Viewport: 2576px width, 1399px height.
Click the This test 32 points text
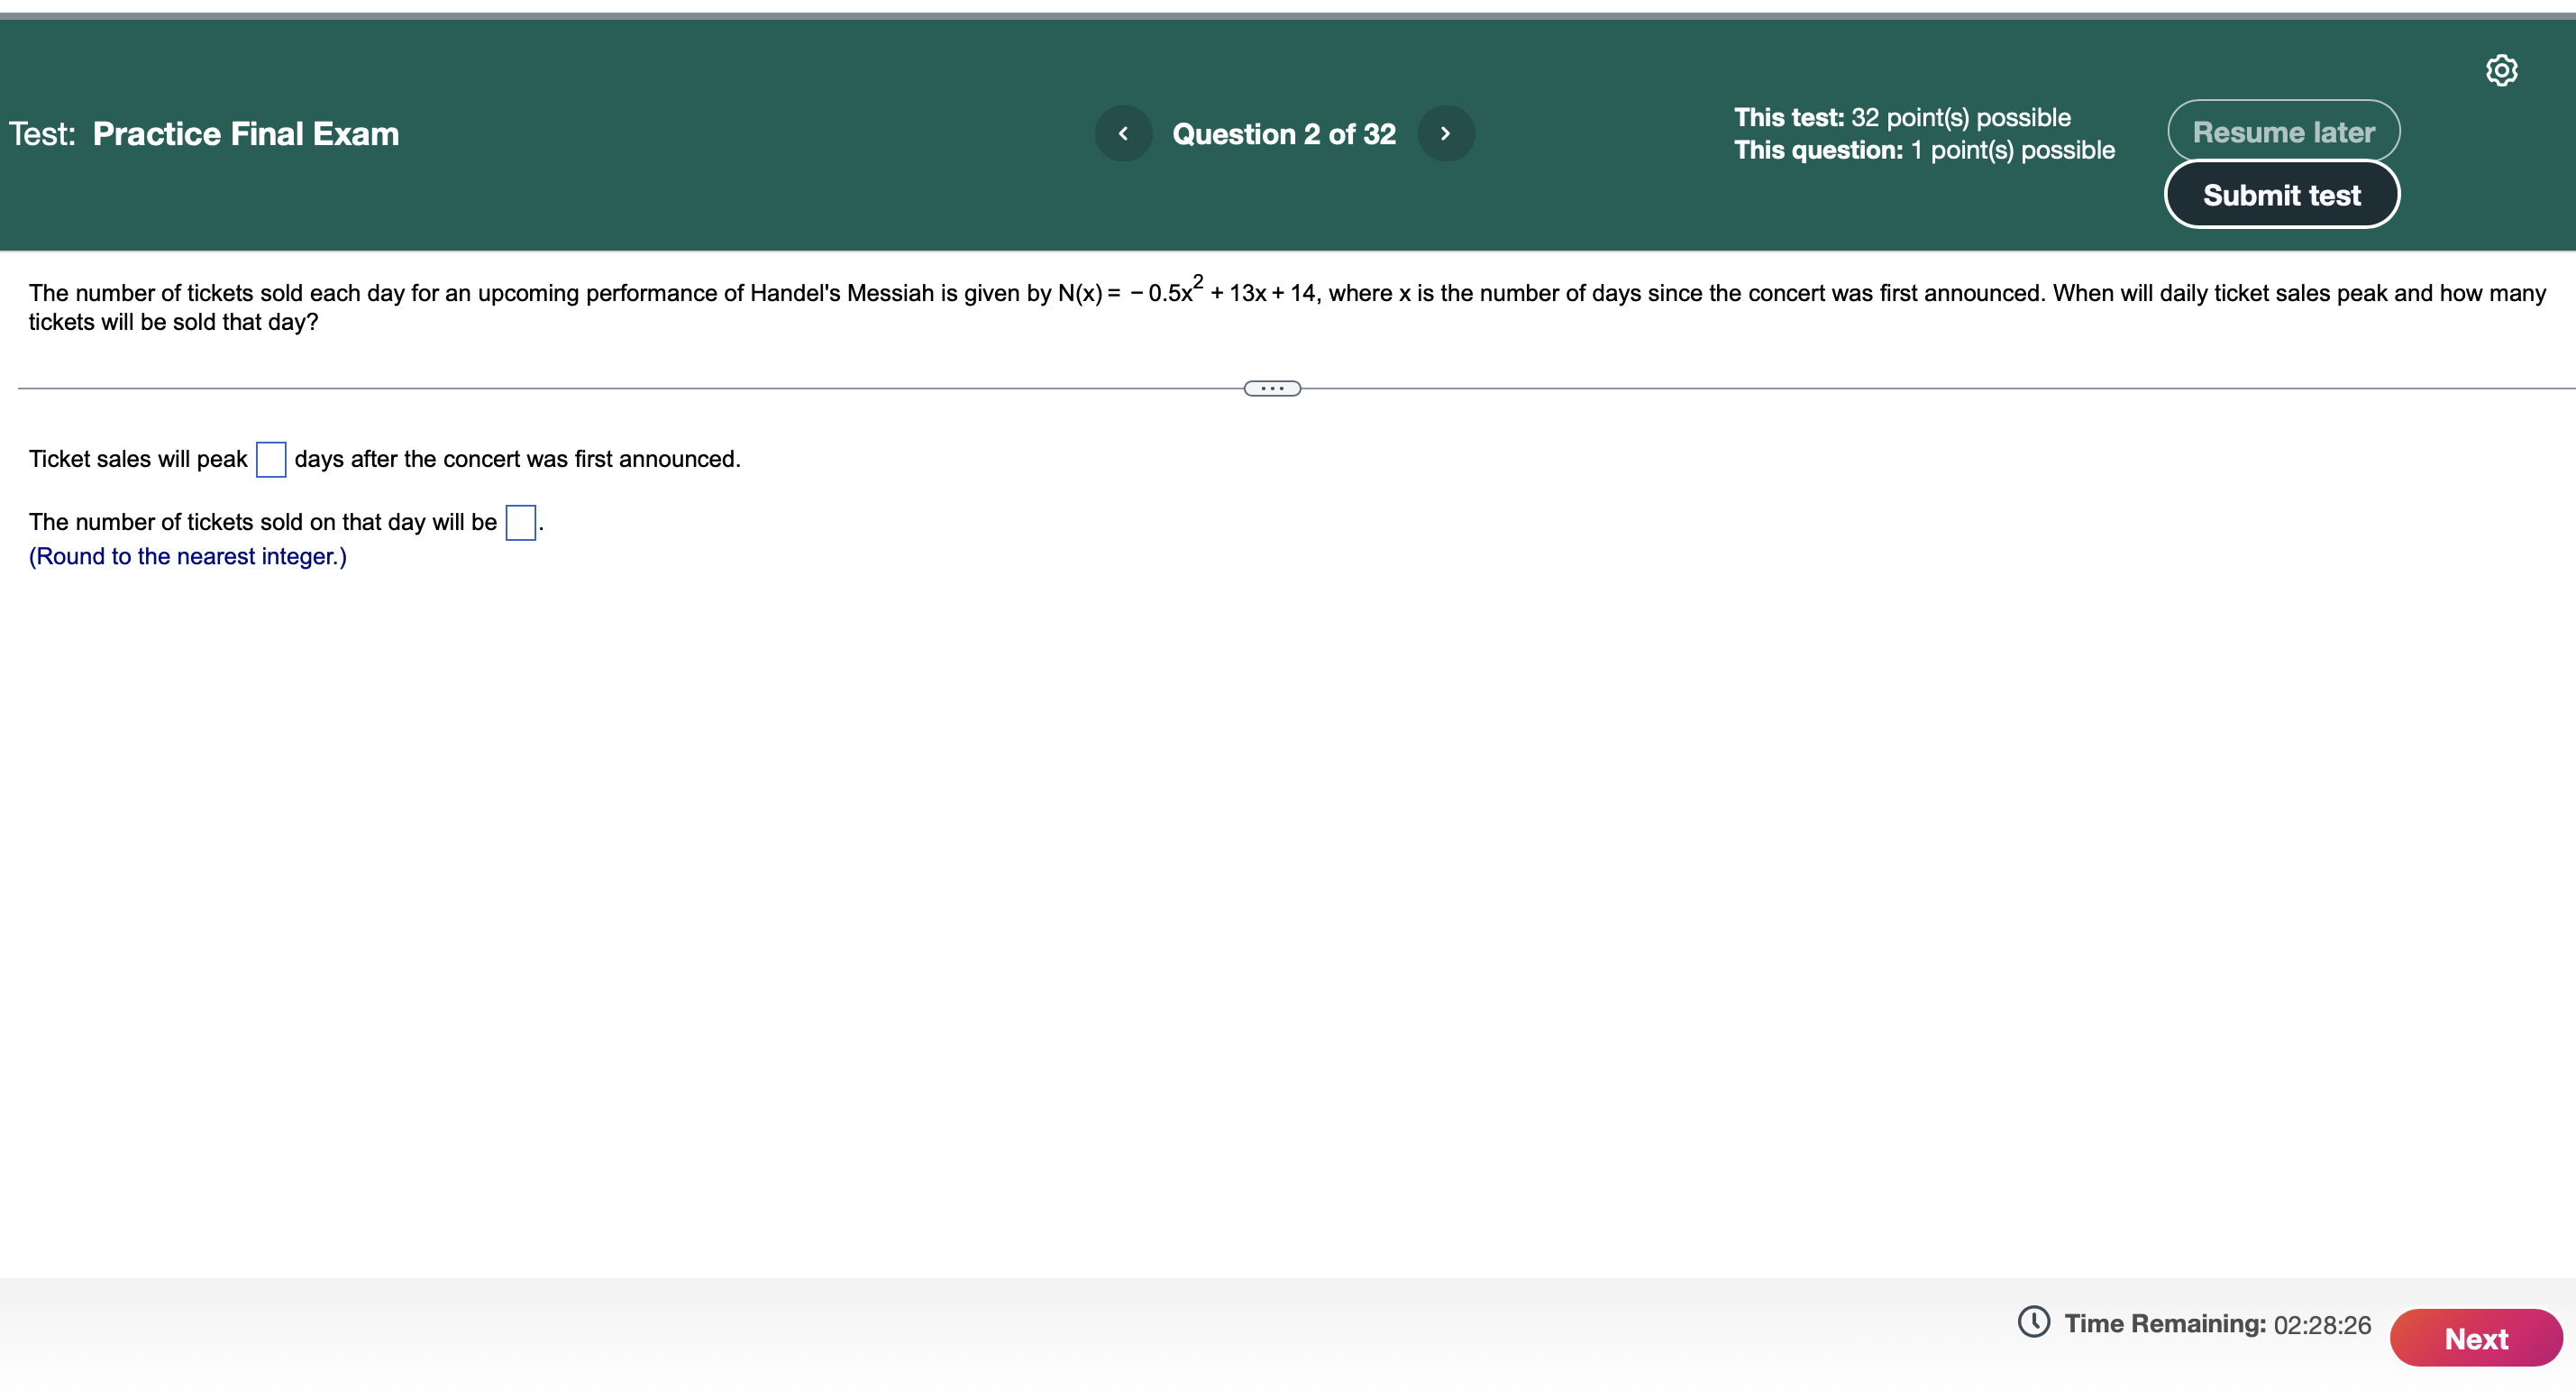1903,117
